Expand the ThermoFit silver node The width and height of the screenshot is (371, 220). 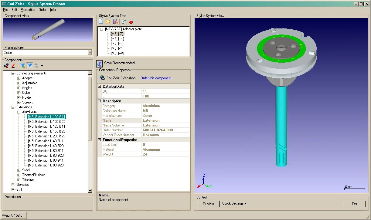coord(19,175)
